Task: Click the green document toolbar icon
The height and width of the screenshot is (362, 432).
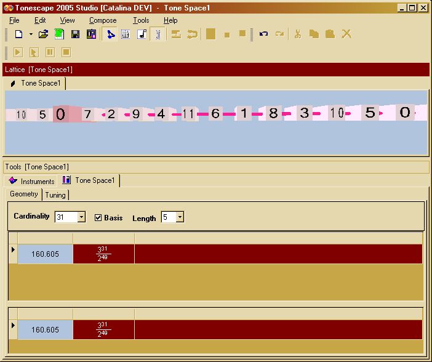Action: click(59, 34)
